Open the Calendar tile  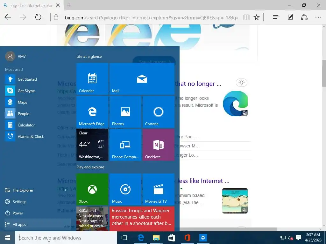(92, 79)
